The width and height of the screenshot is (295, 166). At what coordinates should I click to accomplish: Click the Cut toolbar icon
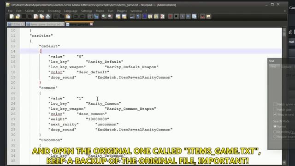coord(56,17)
